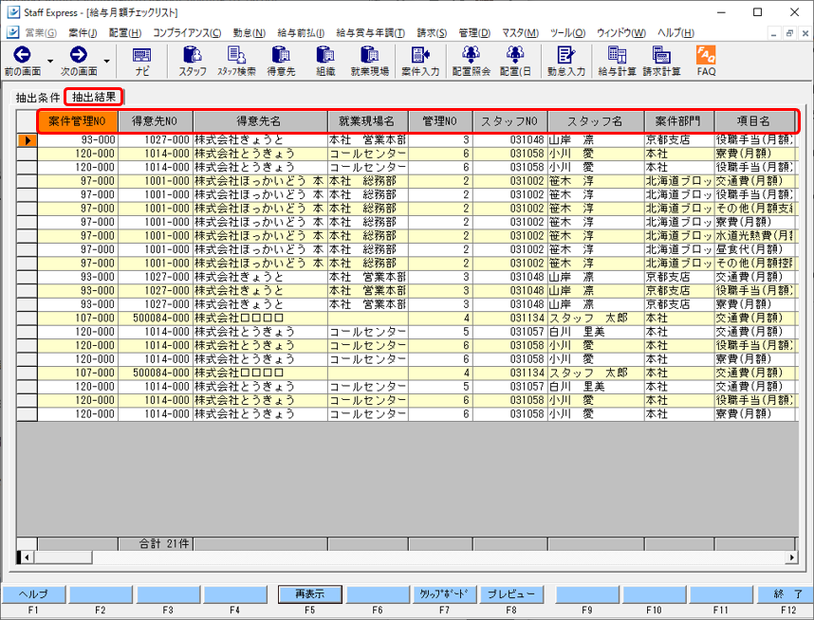Click the horizontal scrollbar left arrow
The width and height of the screenshot is (814, 620).
click(27, 557)
